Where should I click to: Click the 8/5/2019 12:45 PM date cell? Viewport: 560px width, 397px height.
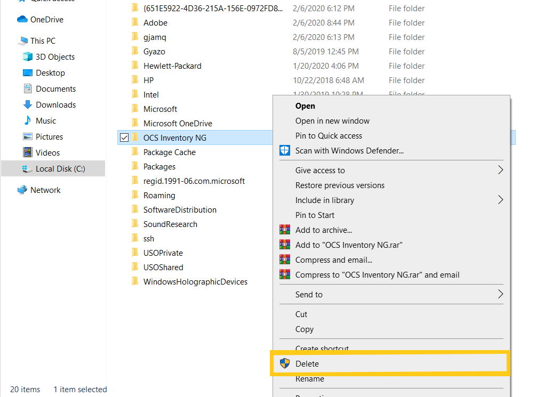click(x=326, y=51)
